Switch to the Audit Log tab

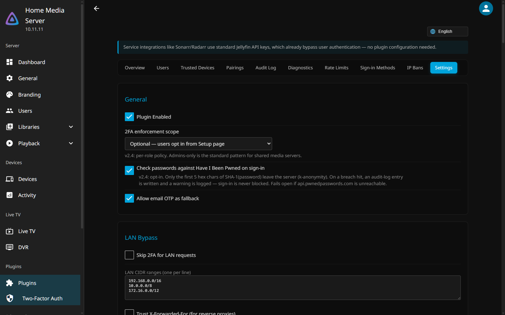[266, 68]
